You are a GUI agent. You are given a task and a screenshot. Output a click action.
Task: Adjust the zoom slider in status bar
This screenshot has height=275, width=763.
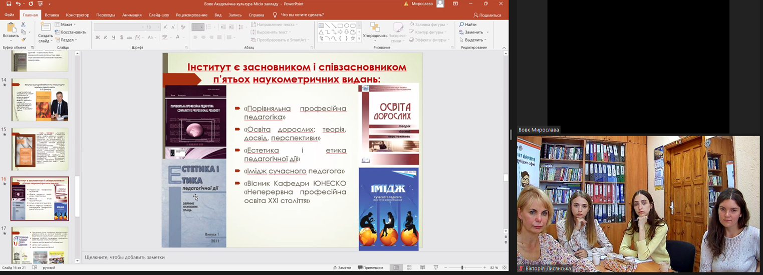[462, 268]
